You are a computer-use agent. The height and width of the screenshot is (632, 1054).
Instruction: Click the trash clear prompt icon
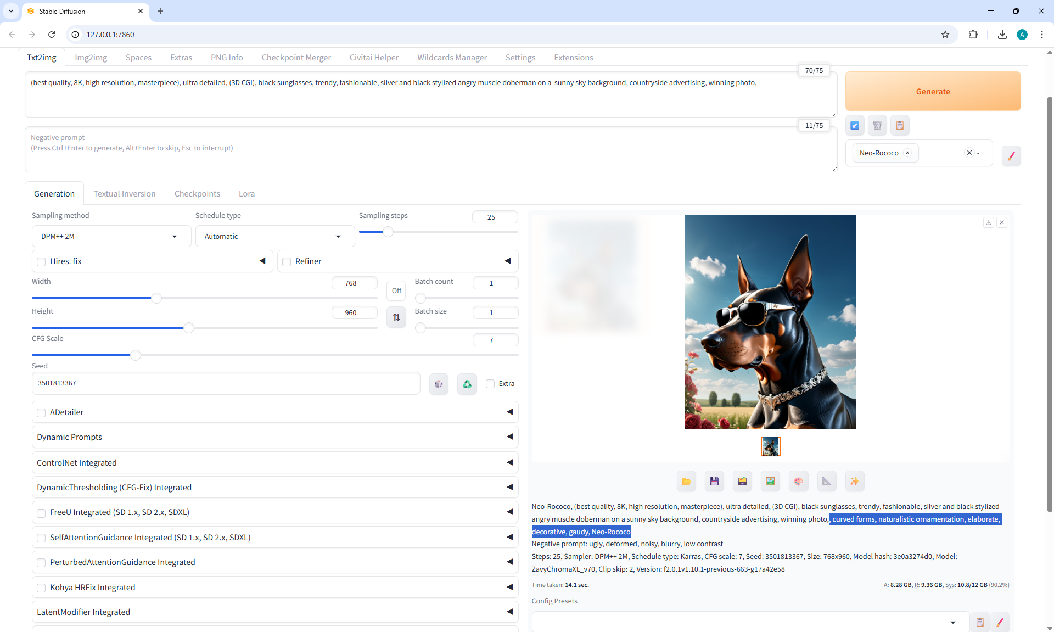coord(877,125)
